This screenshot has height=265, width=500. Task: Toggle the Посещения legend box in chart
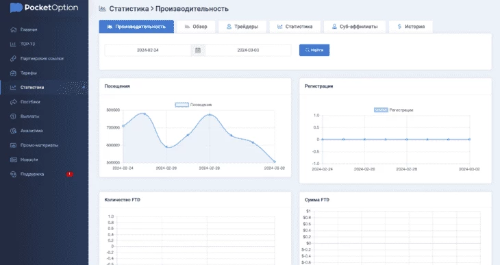182,105
